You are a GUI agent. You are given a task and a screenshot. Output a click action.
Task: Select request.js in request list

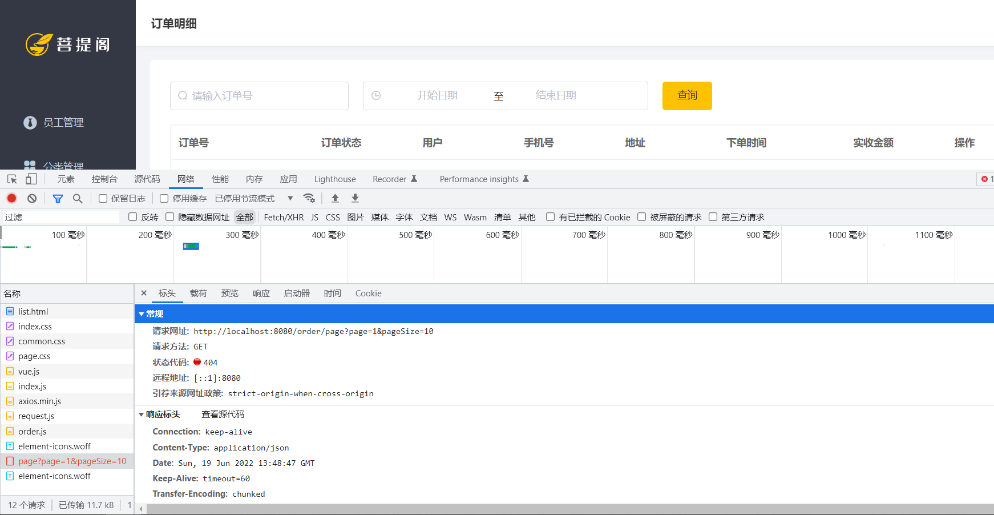[x=67, y=416]
